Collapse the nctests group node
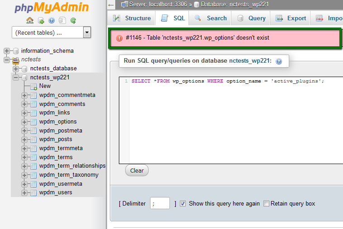The height and width of the screenshot is (229, 343). click(7, 60)
